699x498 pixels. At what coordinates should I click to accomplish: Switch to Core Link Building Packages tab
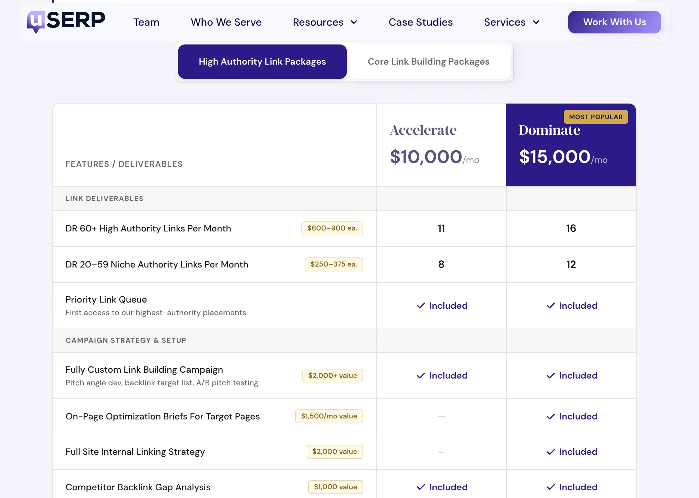[x=428, y=62]
